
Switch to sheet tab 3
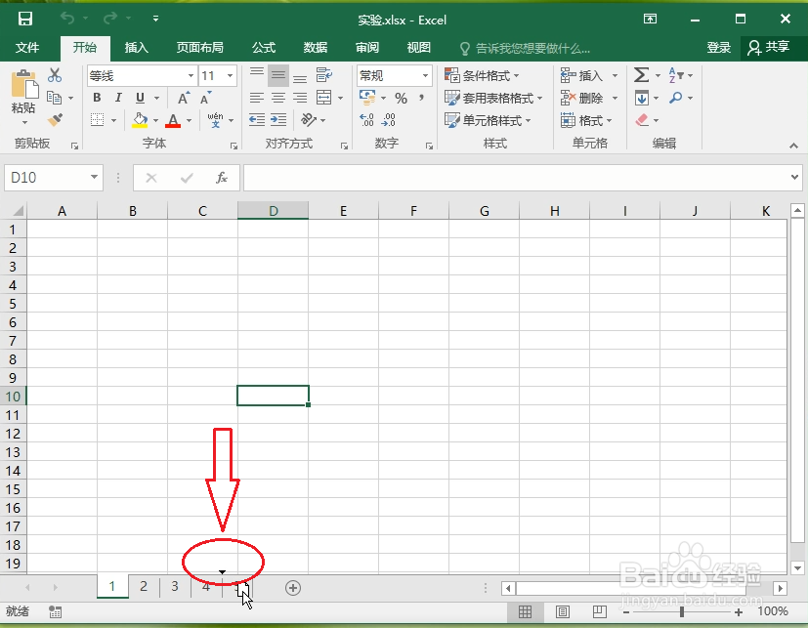pos(174,587)
